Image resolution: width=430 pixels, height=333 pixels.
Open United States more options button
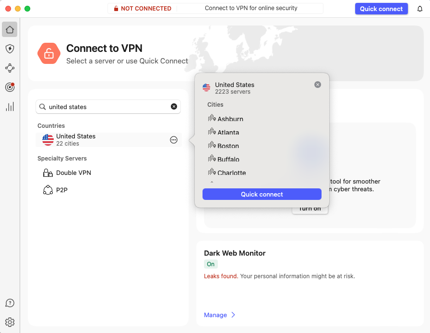click(x=174, y=140)
